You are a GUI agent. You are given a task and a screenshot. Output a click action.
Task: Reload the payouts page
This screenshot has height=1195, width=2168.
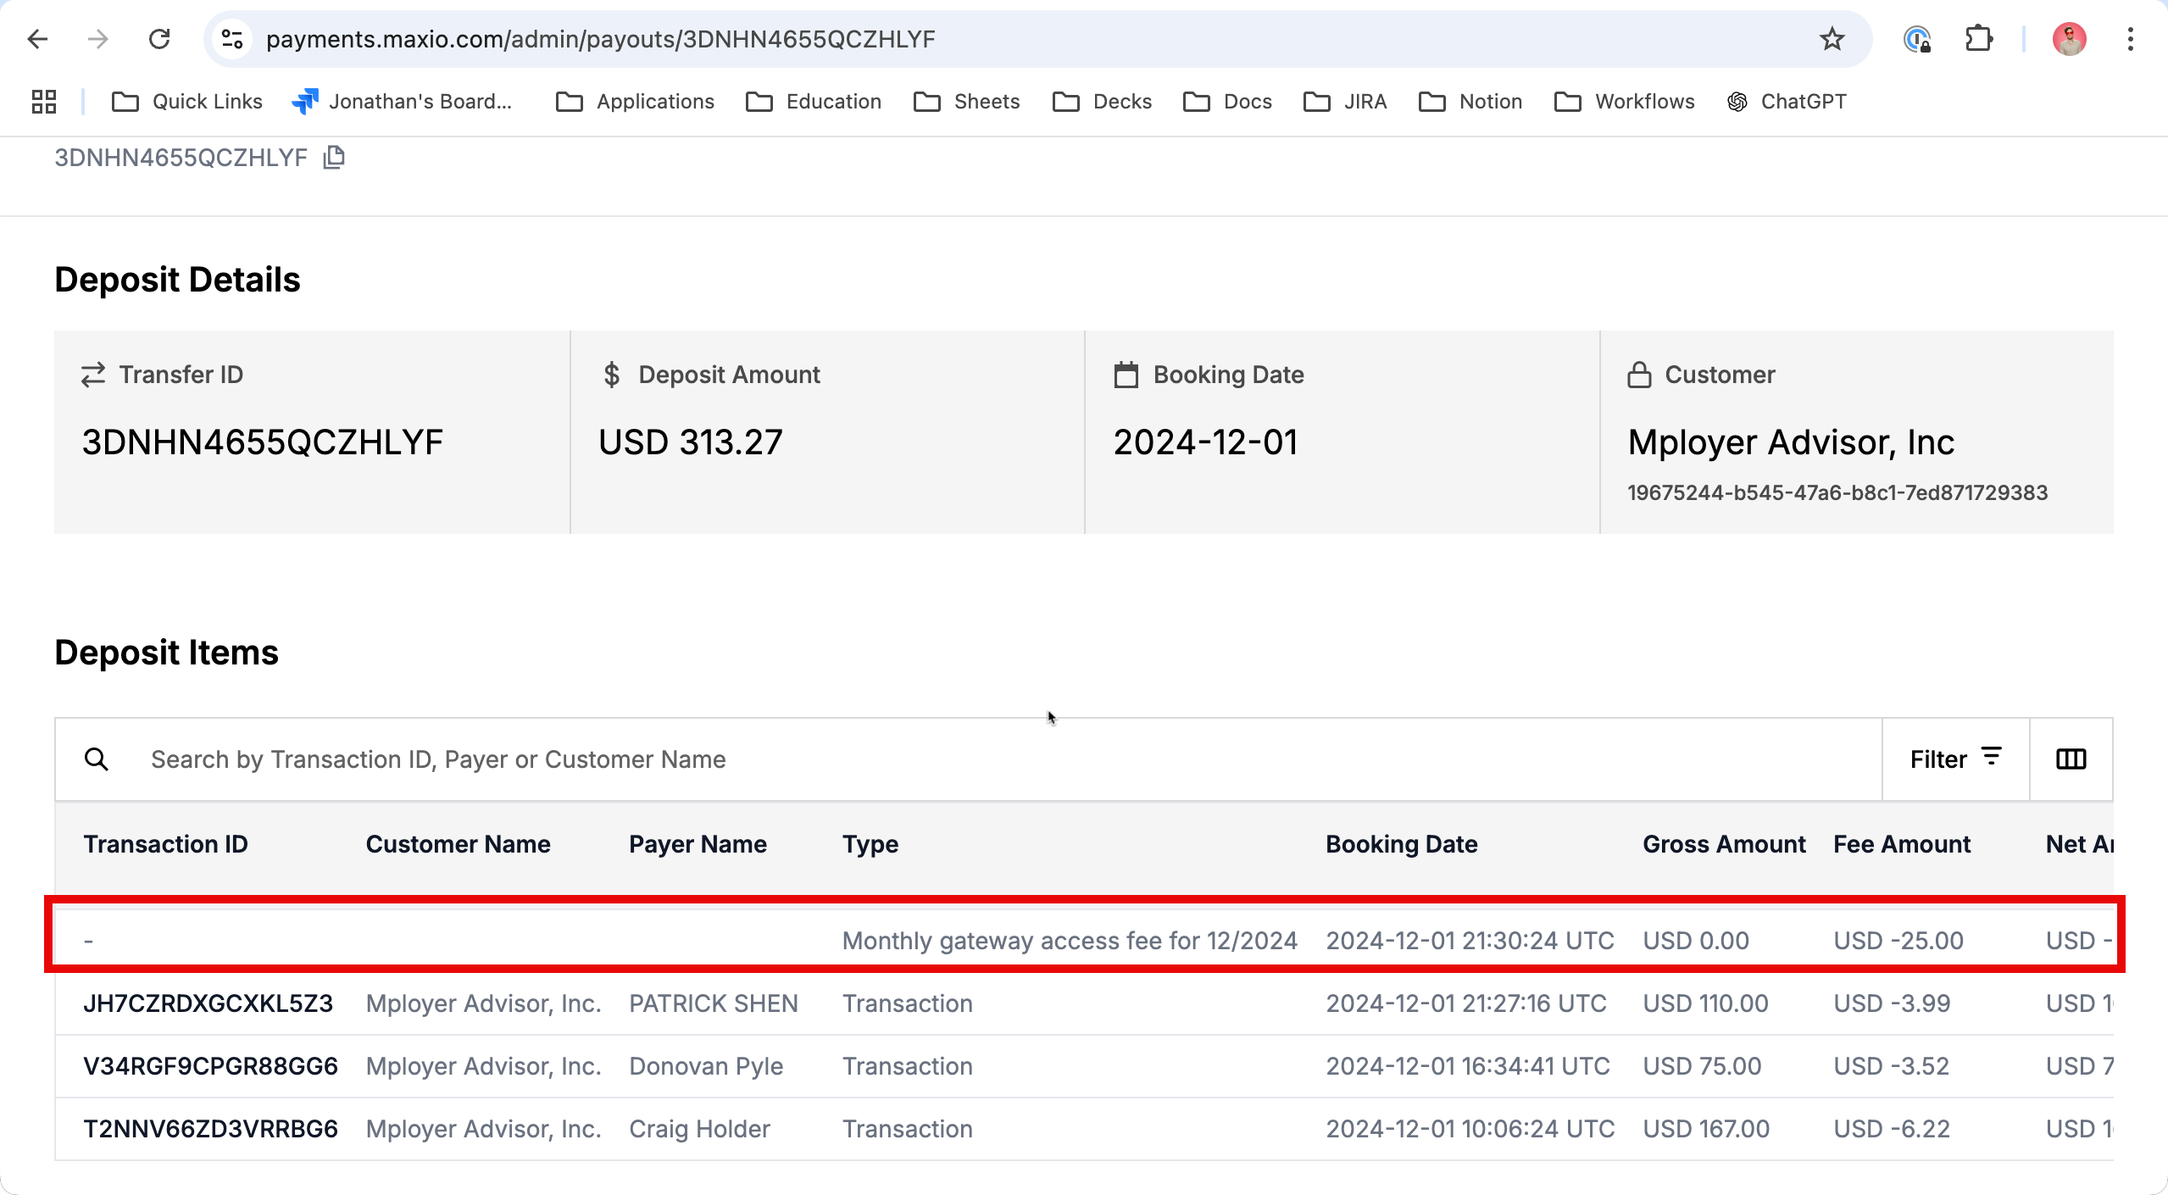tap(159, 39)
